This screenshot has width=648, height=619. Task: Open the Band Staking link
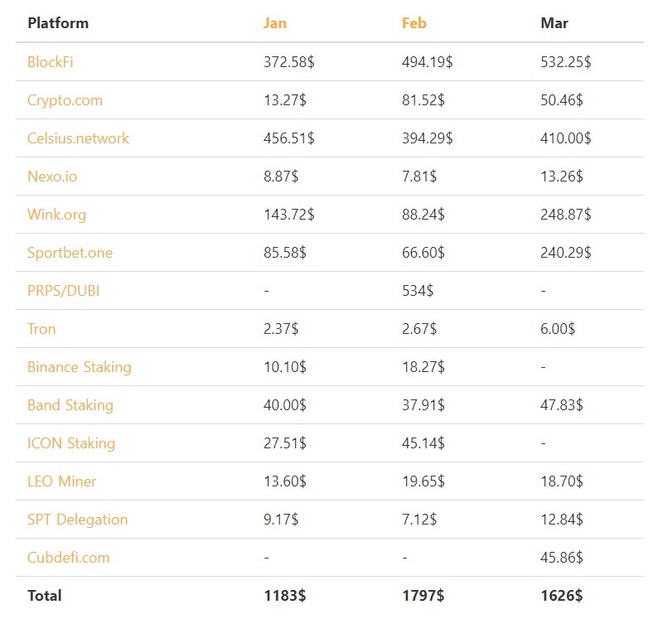point(70,405)
